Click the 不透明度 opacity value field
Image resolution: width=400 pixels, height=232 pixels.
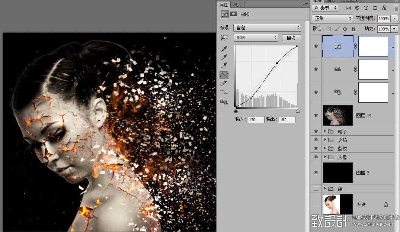pyautogui.click(x=384, y=18)
